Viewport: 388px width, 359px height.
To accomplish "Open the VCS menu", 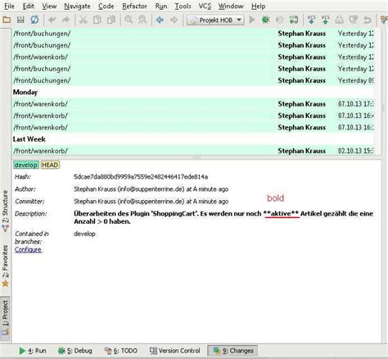I will pos(205,6).
